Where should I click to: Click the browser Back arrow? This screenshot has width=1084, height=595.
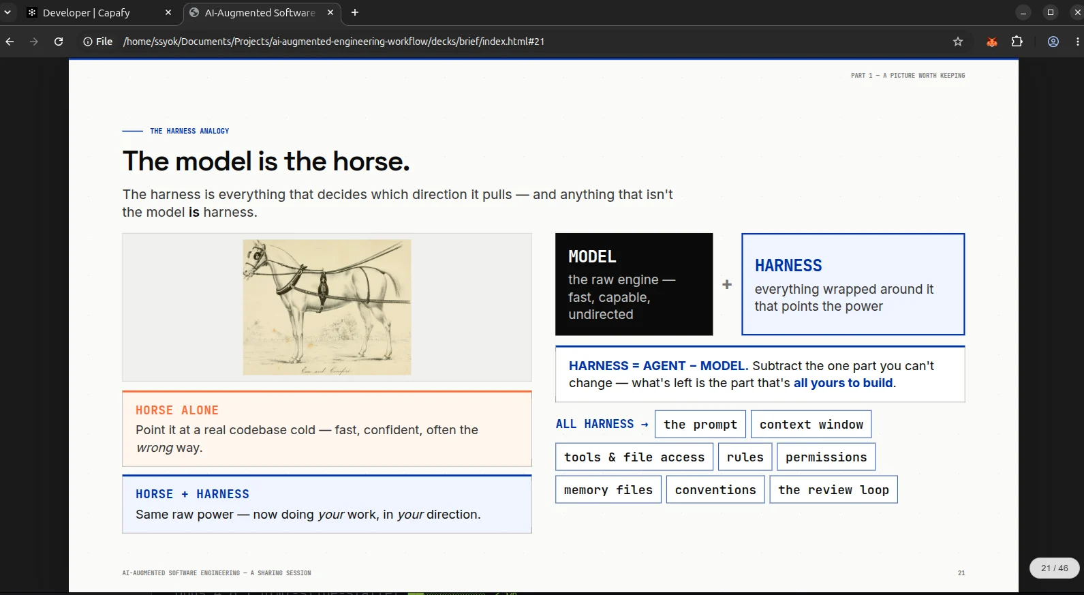pos(10,42)
